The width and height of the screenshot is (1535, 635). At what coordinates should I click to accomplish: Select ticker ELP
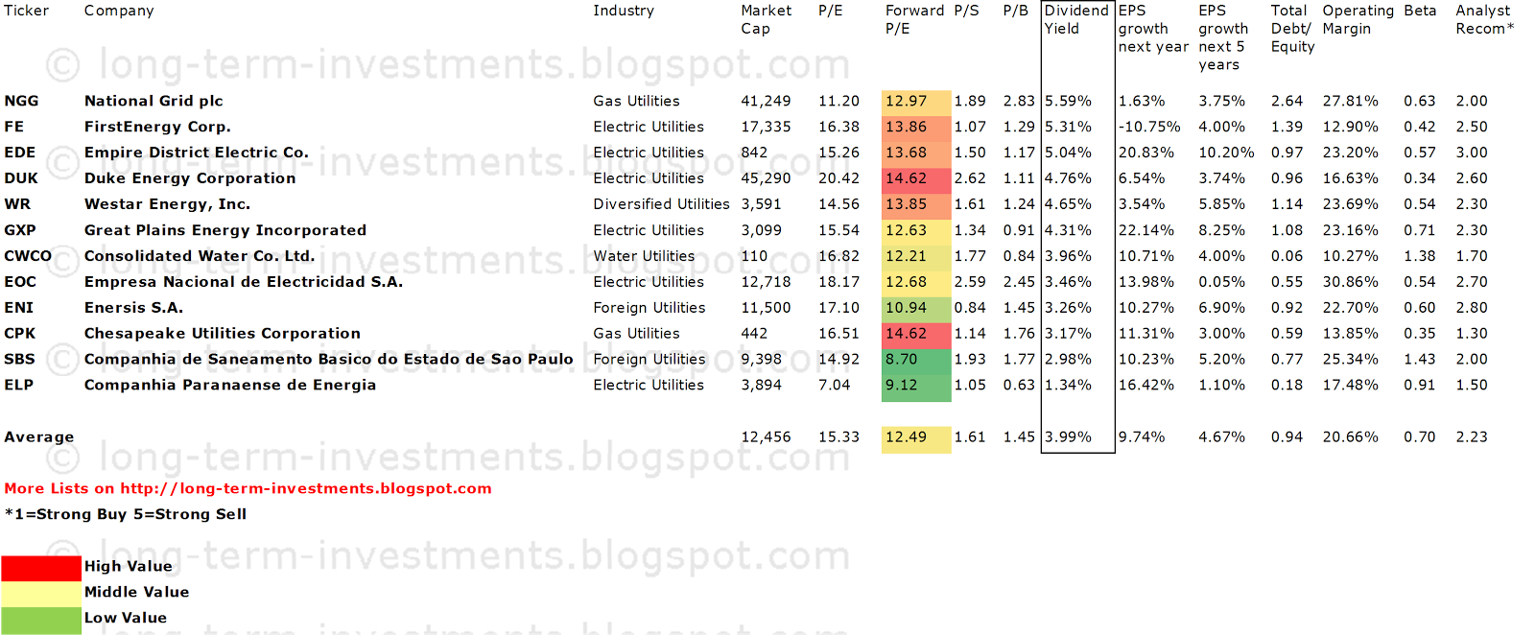click(x=18, y=385)
